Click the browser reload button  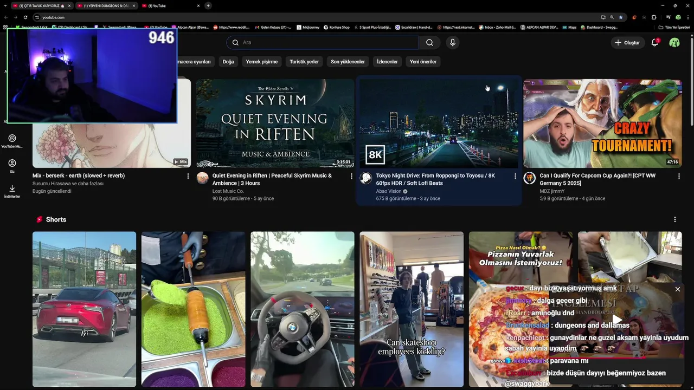click(x=25, y=17)
